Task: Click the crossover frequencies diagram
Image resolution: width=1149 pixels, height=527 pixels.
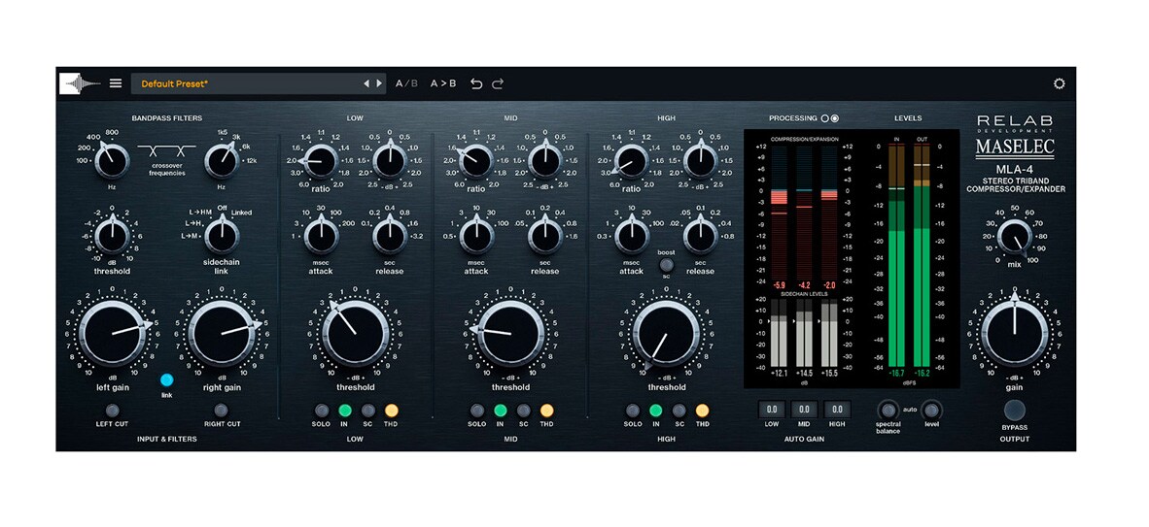Action: pos(167,151)
